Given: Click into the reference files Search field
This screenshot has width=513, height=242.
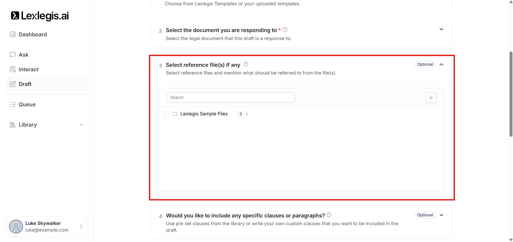Looking at the screenshot, I should click(x=231, y=97).
